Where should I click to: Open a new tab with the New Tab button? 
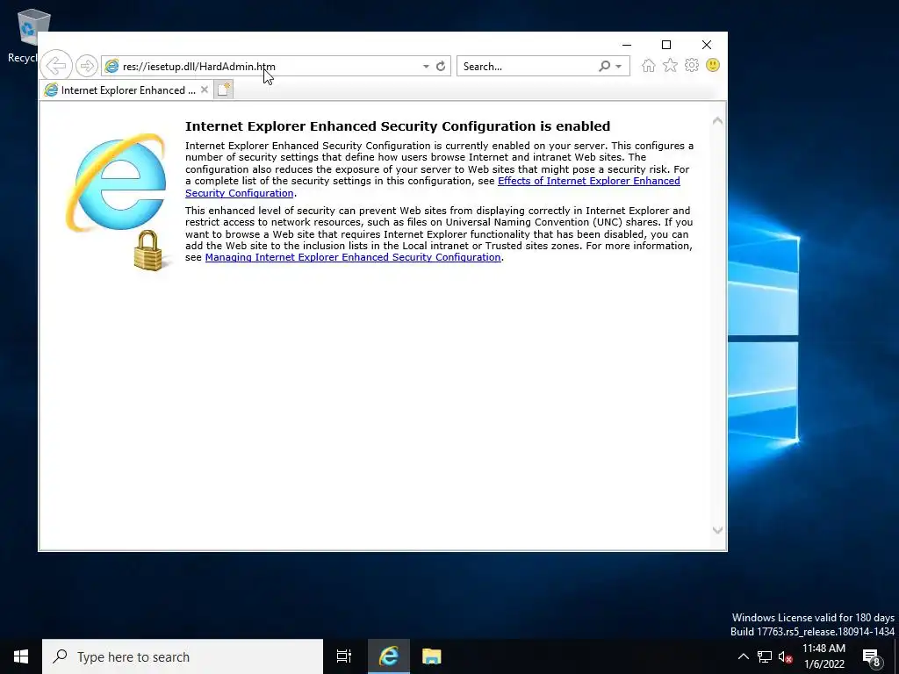point(224,90)
